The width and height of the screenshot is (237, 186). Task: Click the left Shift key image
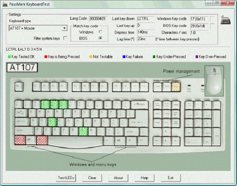24,131
